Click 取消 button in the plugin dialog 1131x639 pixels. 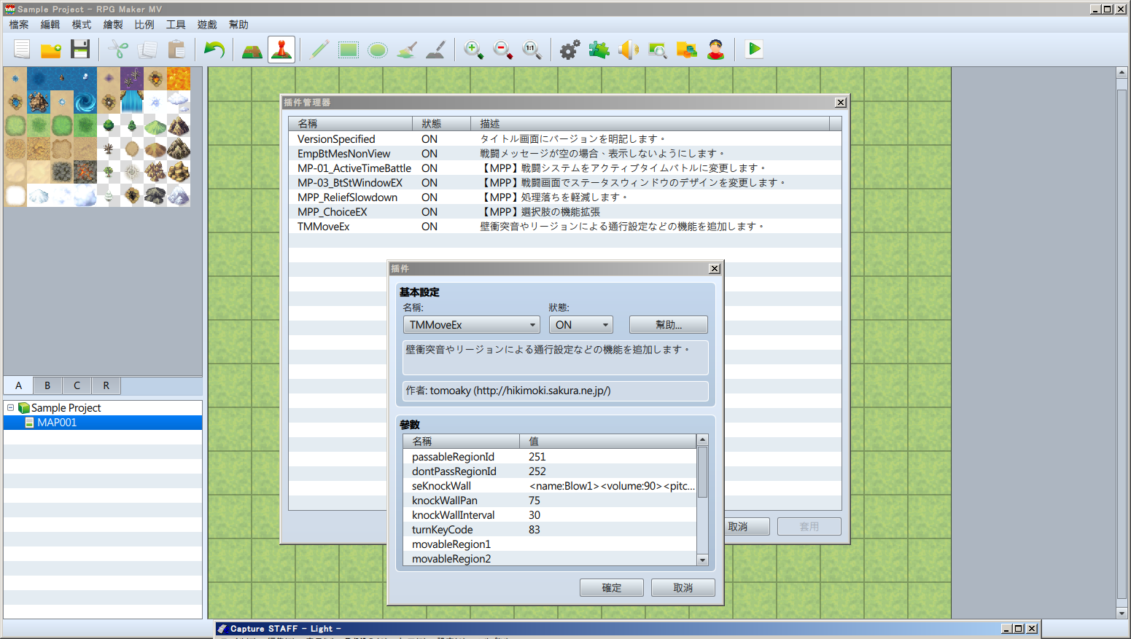pos(683,588)
